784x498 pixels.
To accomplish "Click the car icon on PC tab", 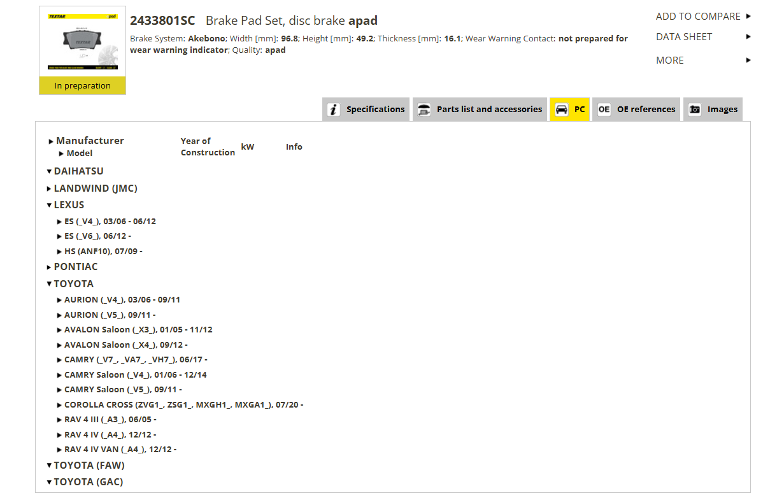I will [561, 110].
